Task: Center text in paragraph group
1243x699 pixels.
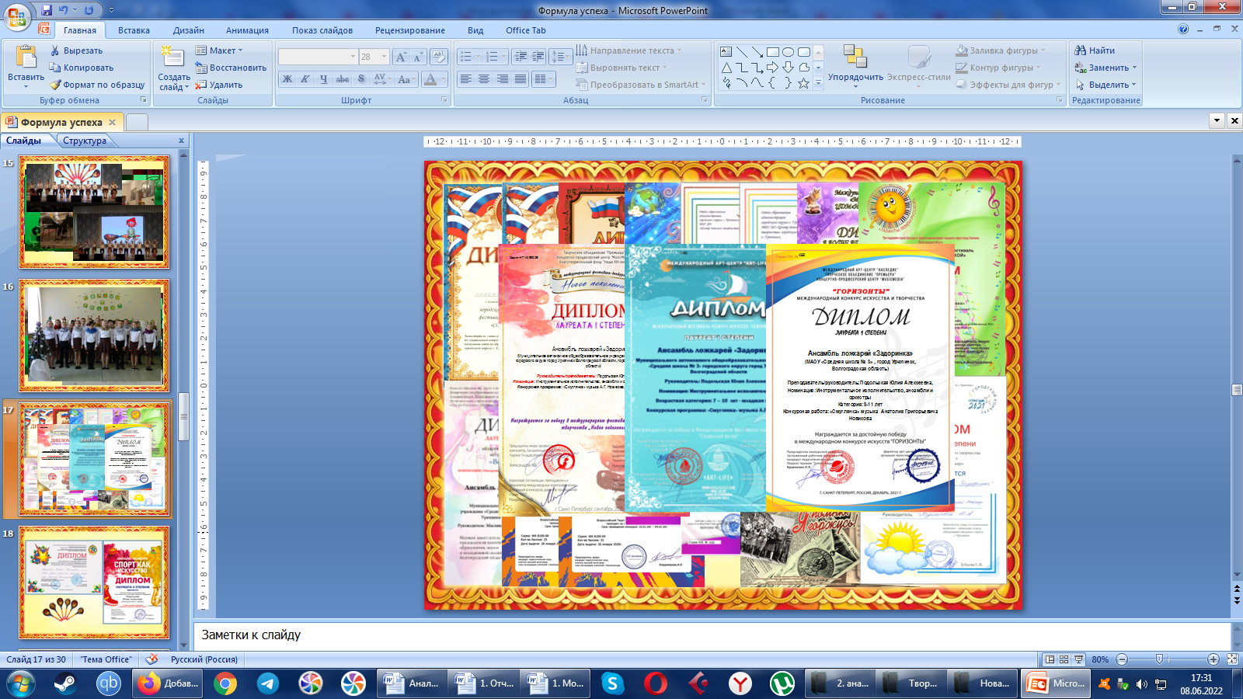Action: click(x=484, y=79)
